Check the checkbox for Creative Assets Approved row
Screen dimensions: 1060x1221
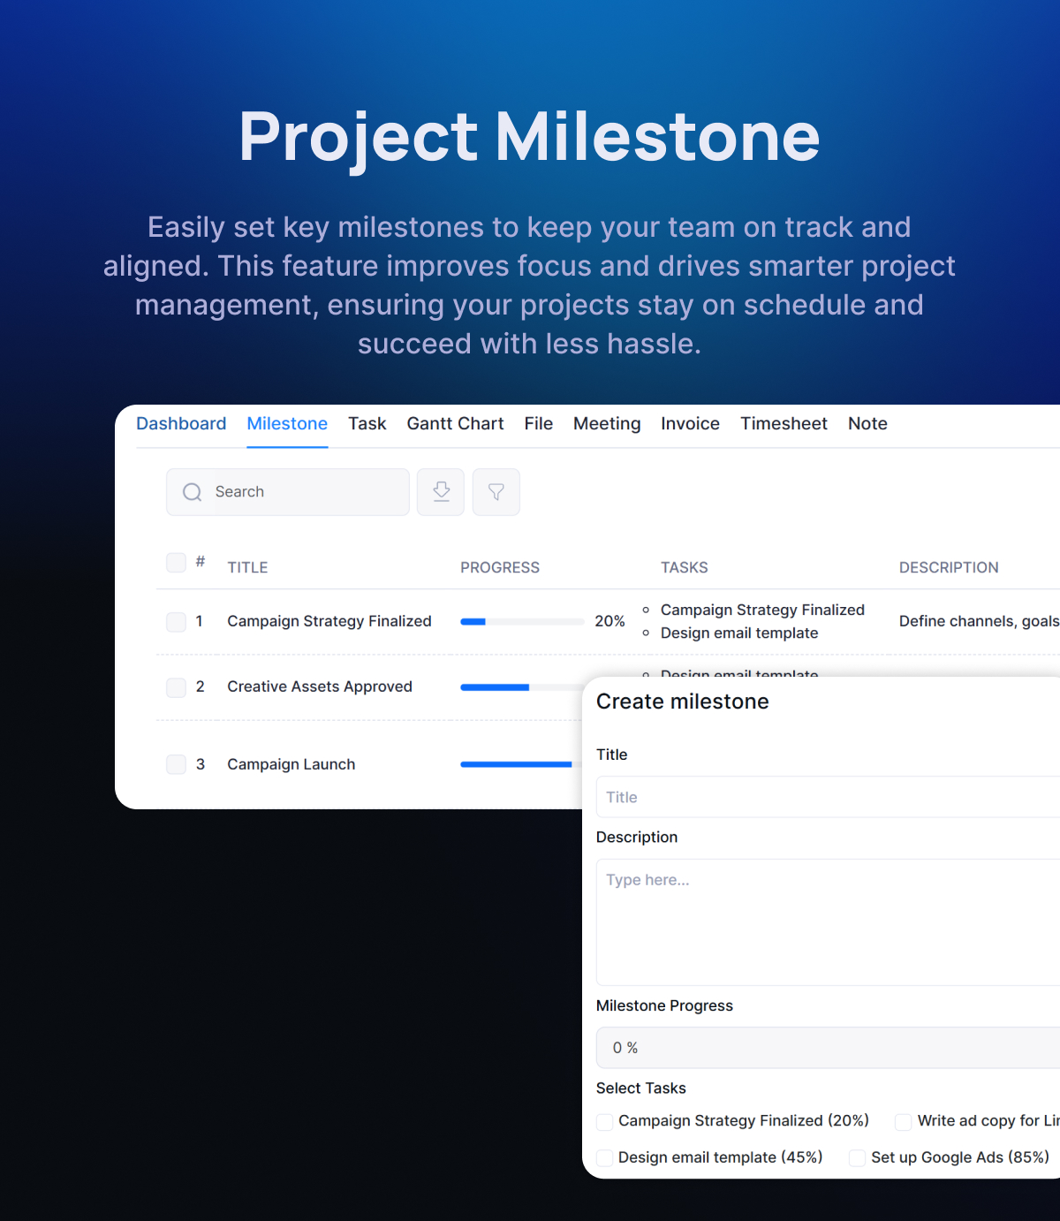tap(176, 686)
